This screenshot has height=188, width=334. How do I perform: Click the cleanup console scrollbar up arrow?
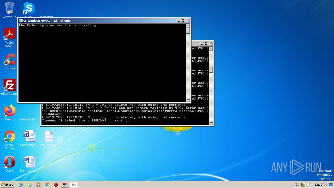[211, 49]
